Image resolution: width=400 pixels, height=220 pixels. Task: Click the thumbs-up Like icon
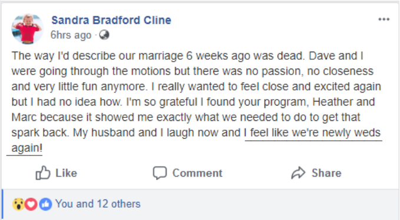[x=42, y=173]
